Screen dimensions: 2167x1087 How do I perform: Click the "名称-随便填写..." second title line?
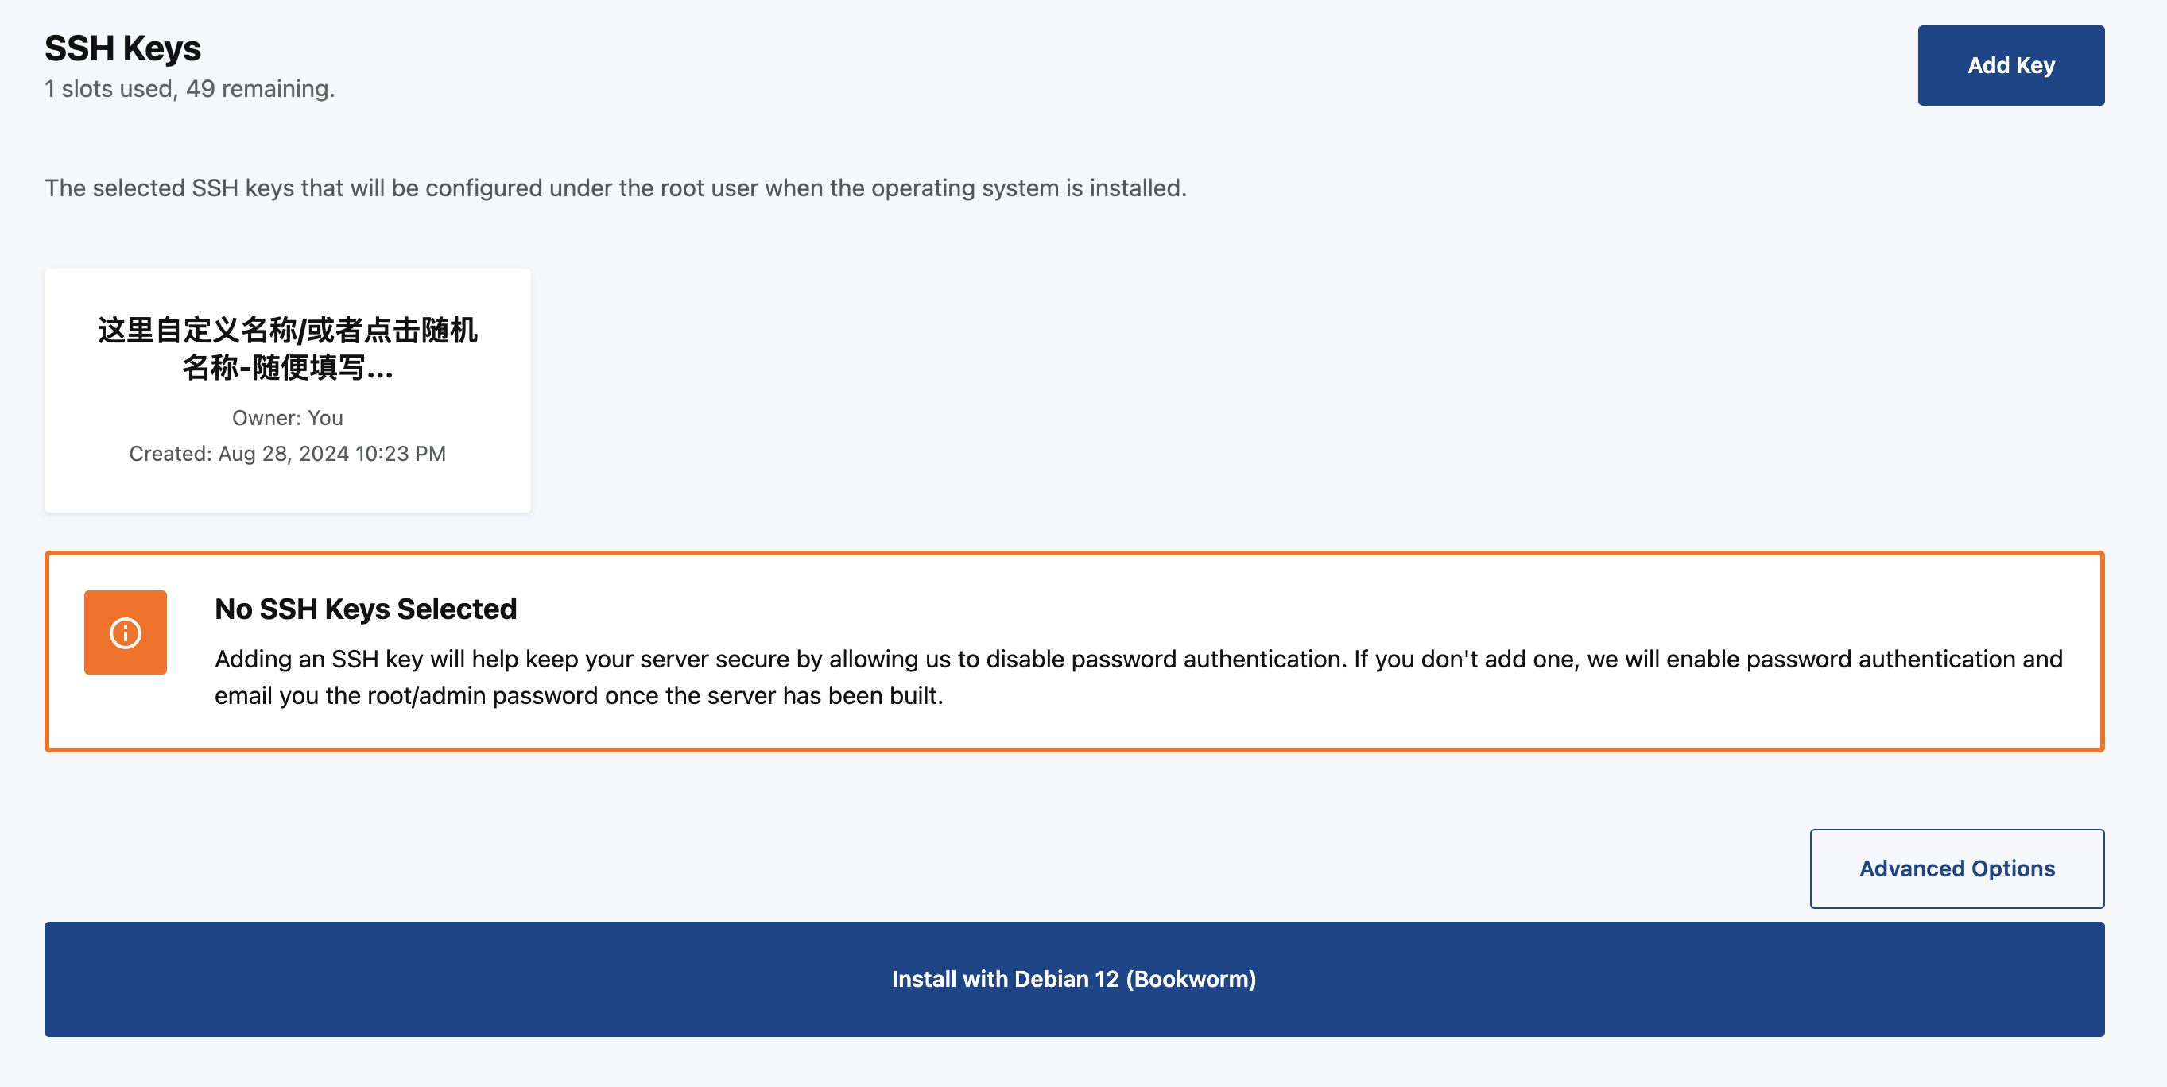287,367
